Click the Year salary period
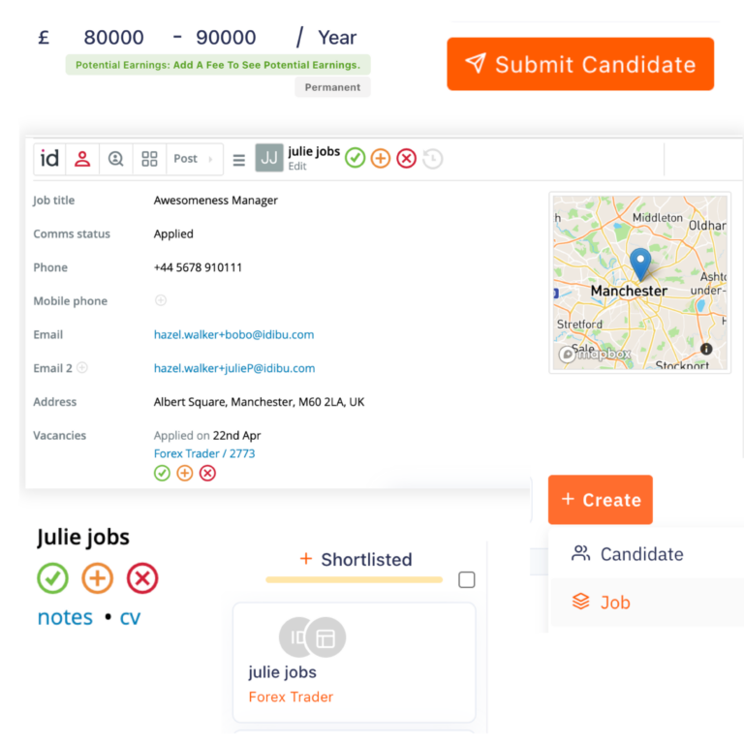The height and width of the screenshot is (744, 744). click(337, 38)
